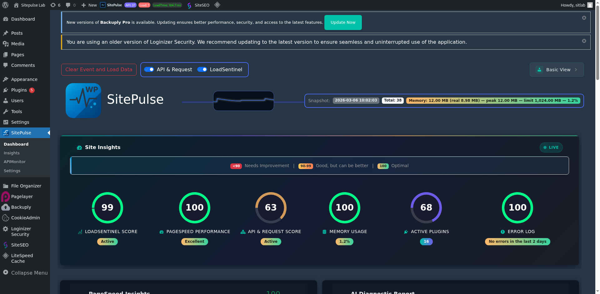
Task: Click the Posts pin icon
Action: [x=6, y=33]
